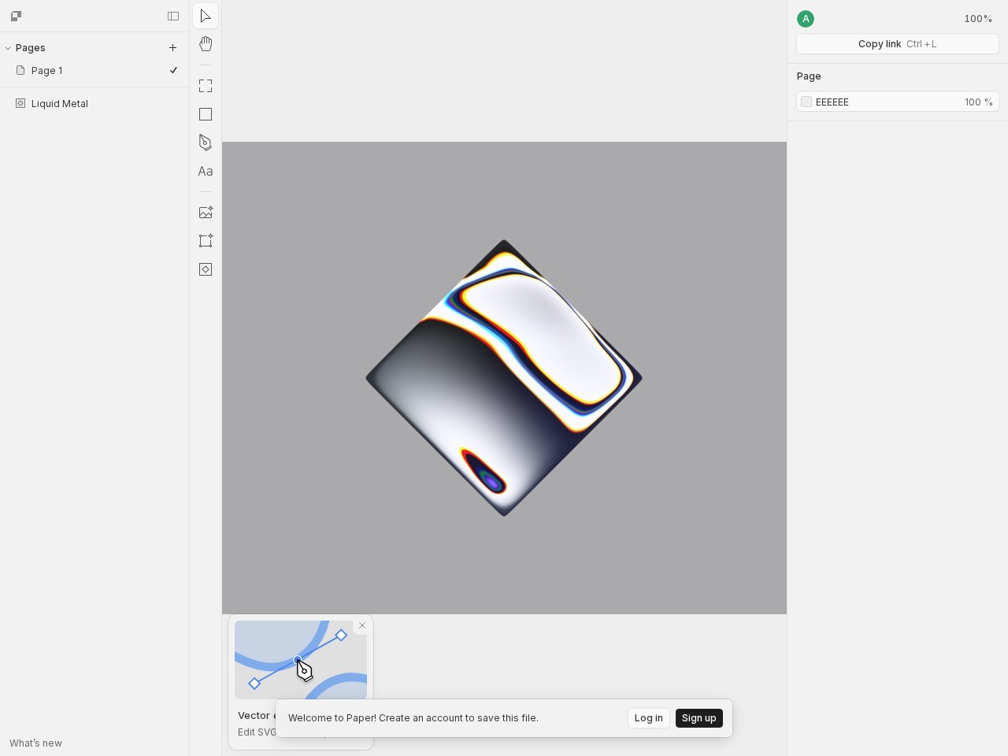Select Page 1 in the pages list
The width and height of the screenshot is (1008, 756).
(94, 70)
